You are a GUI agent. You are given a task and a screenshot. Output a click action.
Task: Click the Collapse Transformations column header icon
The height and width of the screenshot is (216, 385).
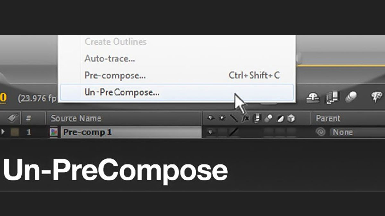click(x=222, y=118)
